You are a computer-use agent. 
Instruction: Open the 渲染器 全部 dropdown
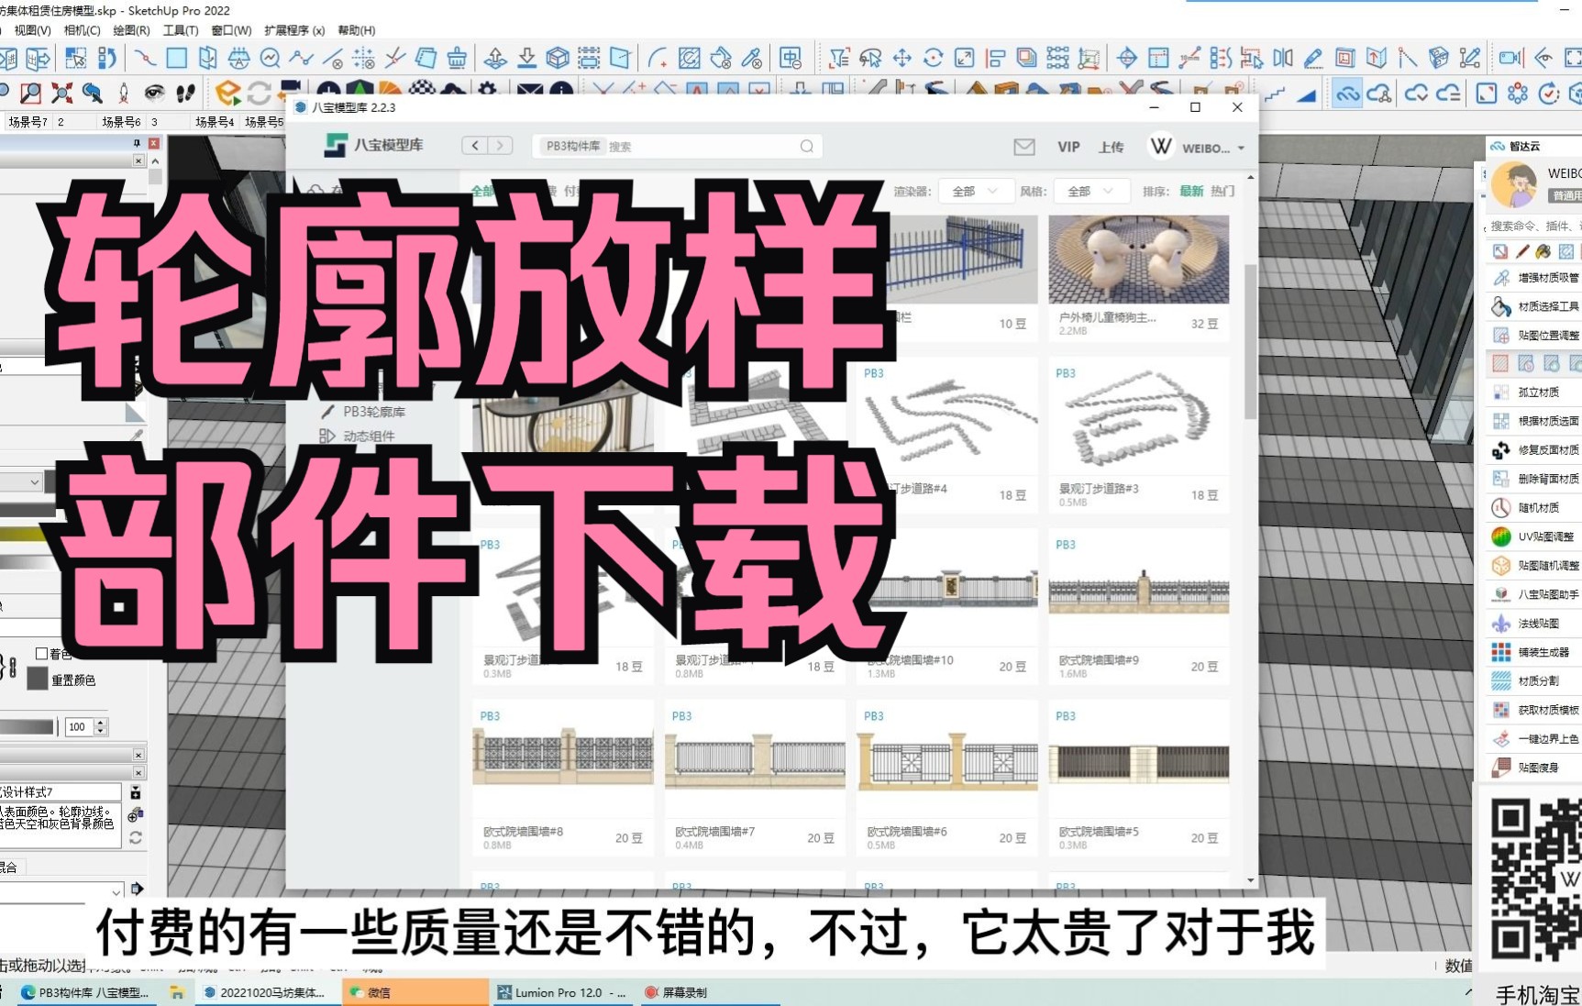975,191
